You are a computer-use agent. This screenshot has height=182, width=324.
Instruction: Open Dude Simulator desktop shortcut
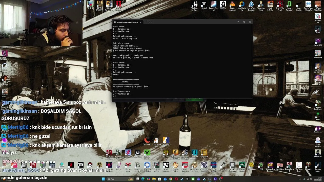point(318,142)
